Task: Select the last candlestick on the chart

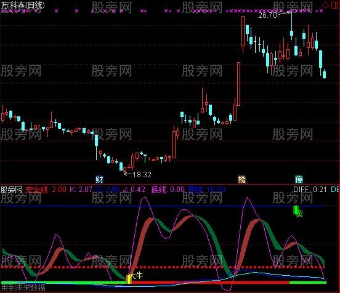Action: tap(324, 74)
